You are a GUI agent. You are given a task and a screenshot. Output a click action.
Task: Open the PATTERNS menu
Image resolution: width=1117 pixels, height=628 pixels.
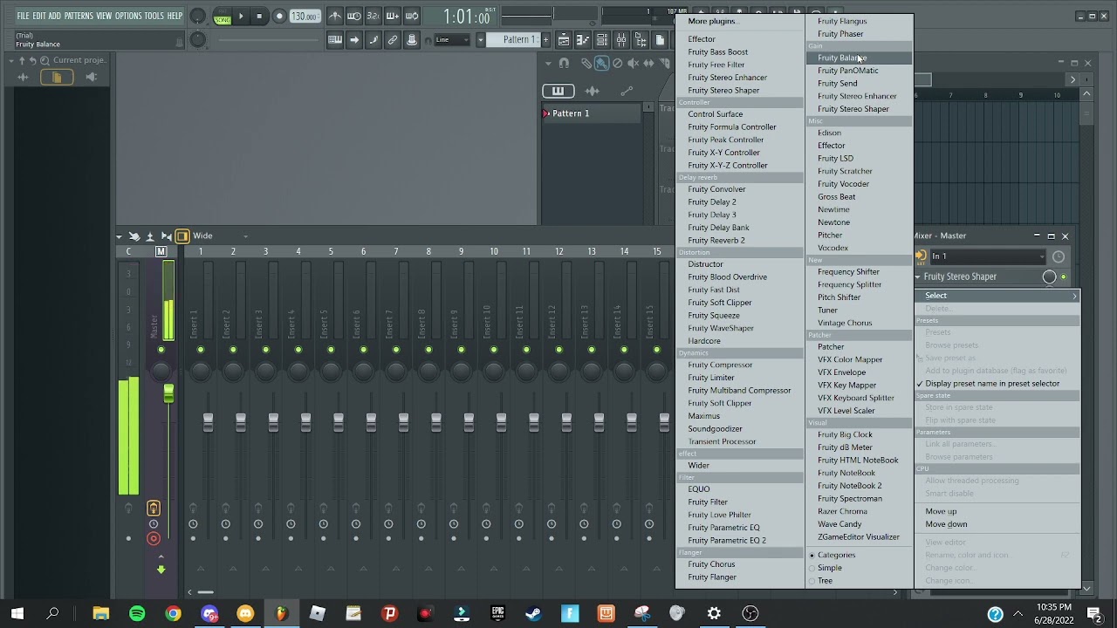[79, 16]
